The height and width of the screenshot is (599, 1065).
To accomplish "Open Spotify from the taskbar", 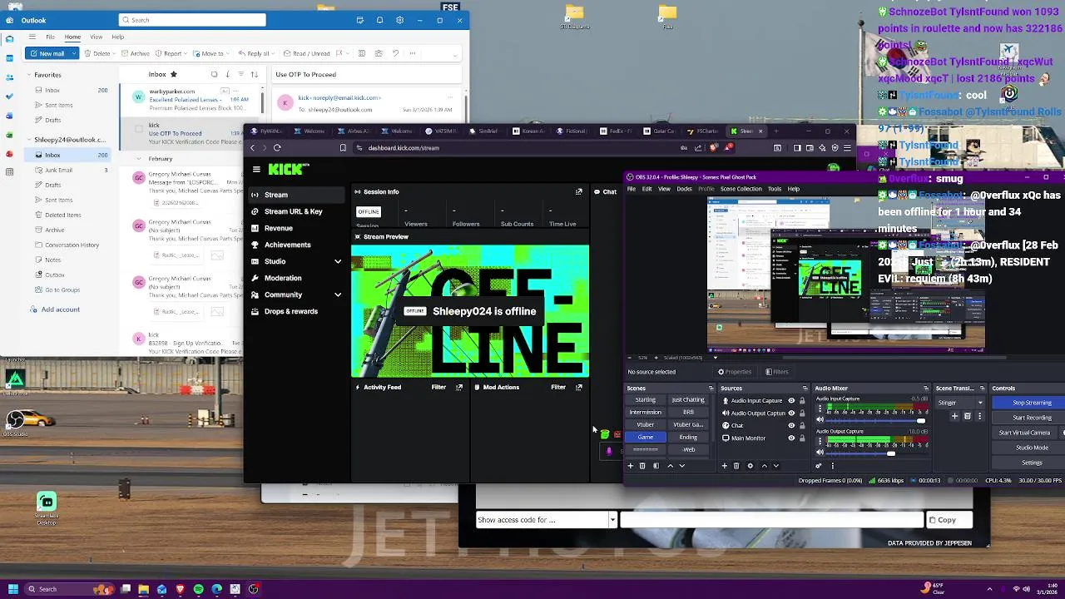I will point(198,589).
